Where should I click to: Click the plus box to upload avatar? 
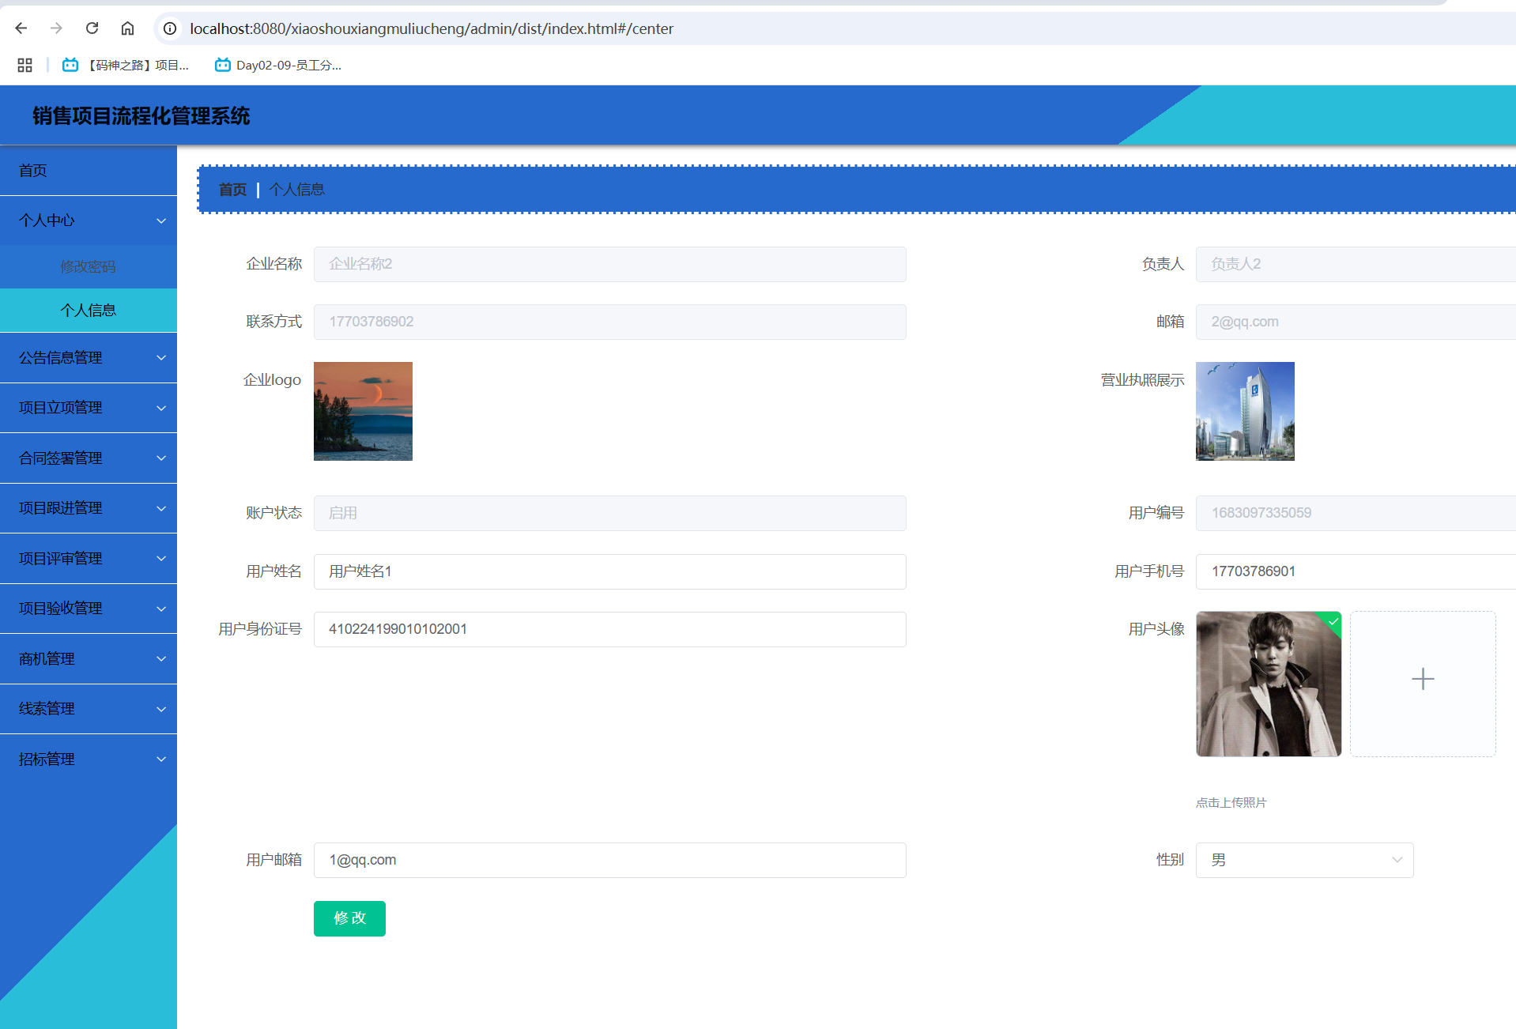pyautogui.click(x=1423, y=684)
